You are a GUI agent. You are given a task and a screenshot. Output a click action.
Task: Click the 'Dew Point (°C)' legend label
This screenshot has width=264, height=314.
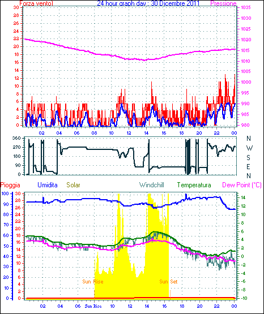click(242, 185)
